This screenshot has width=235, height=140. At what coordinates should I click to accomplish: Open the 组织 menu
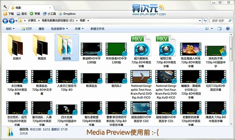click(10, 29)
